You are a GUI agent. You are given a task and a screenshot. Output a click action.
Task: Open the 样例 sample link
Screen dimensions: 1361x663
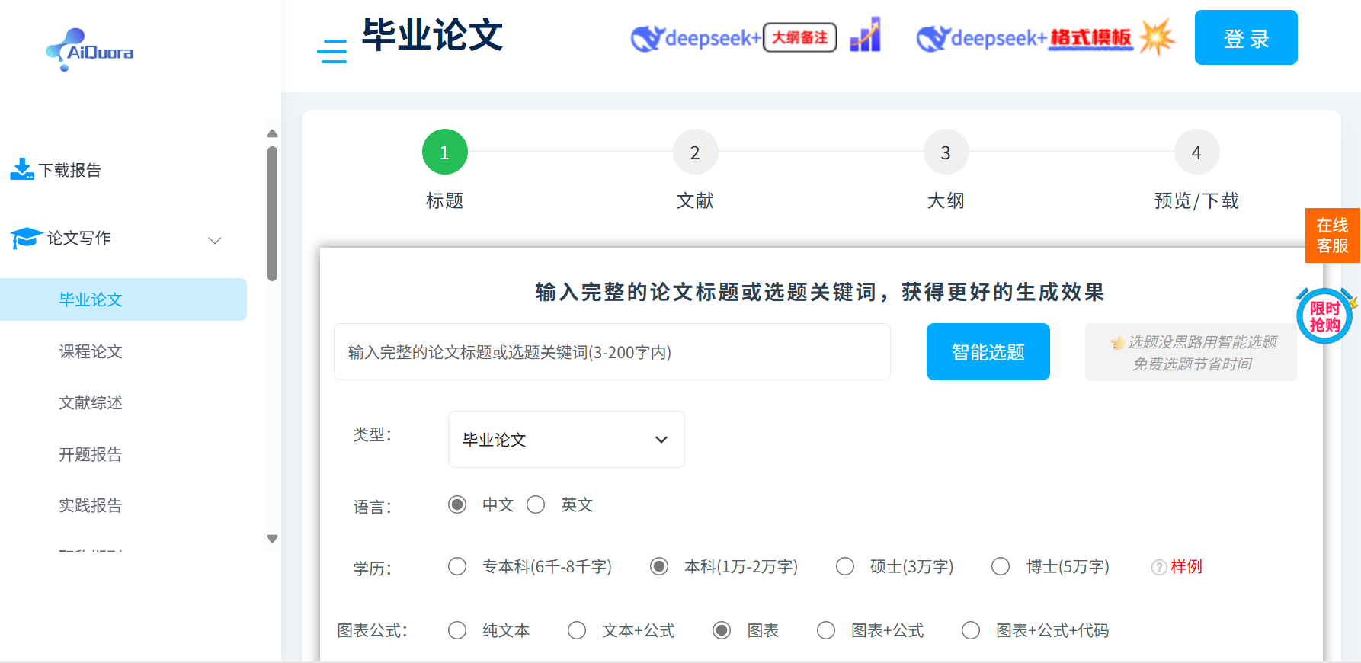click(1186, 566)
